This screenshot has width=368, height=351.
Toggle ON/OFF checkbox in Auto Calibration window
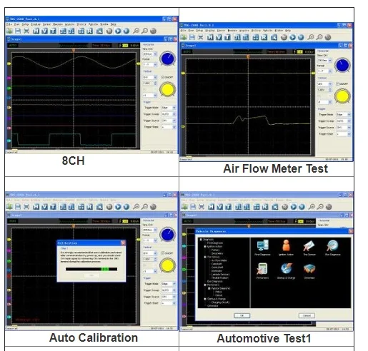(163, 253)
